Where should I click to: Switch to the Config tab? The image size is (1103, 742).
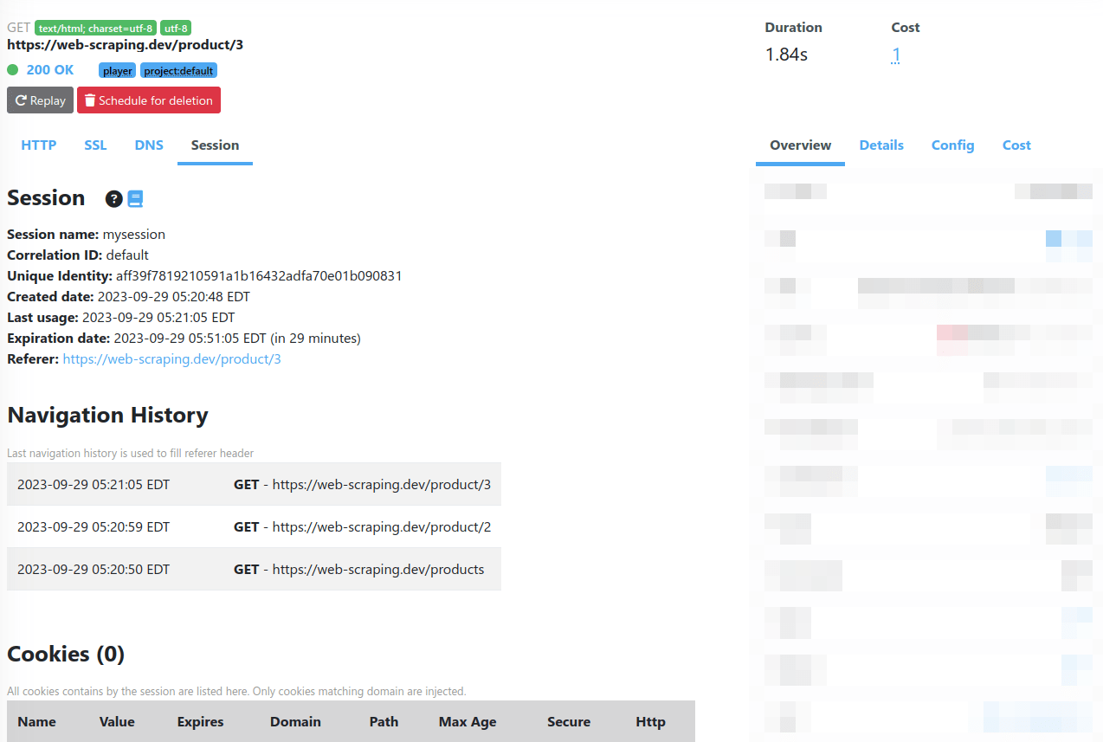pyautogui.click(x=952, y=145)
